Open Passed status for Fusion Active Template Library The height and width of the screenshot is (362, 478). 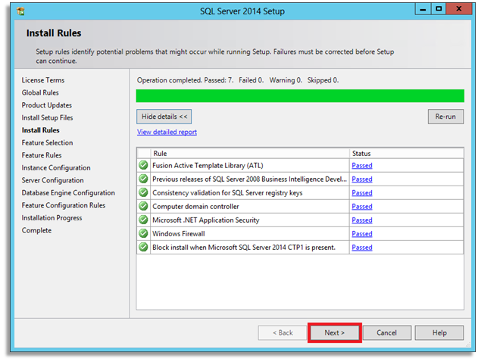tap(362, 165)
